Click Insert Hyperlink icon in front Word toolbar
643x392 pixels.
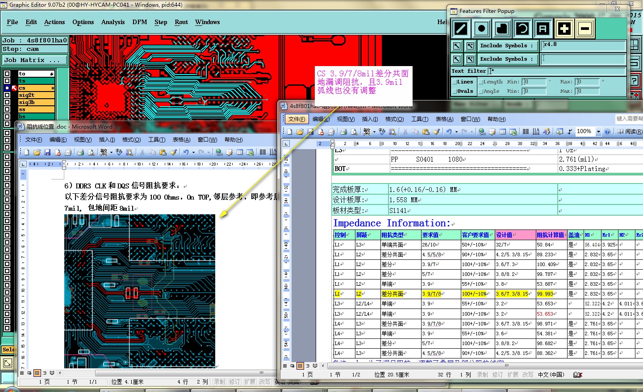[482, 132]
